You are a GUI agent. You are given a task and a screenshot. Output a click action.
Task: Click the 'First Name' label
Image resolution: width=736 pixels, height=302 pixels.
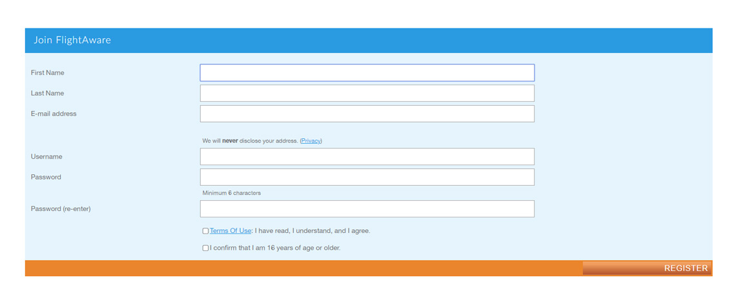pyautogui.click(x=47, y=73)
